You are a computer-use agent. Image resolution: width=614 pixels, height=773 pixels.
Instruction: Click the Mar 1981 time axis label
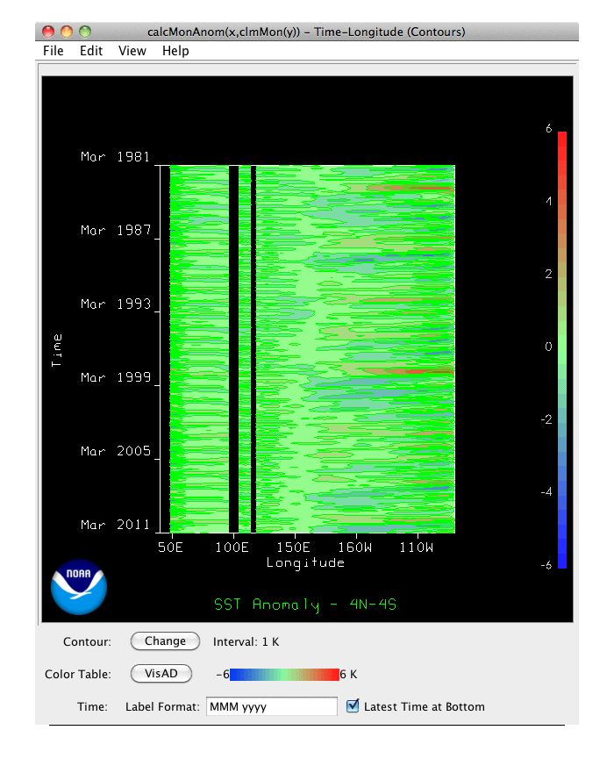[x=117, y=157]
